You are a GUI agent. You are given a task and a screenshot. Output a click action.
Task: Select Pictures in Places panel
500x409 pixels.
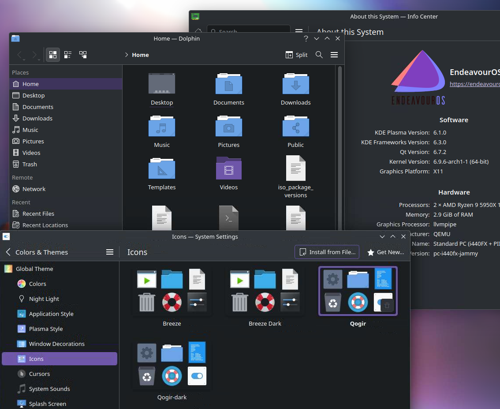[x=66, y=141]
